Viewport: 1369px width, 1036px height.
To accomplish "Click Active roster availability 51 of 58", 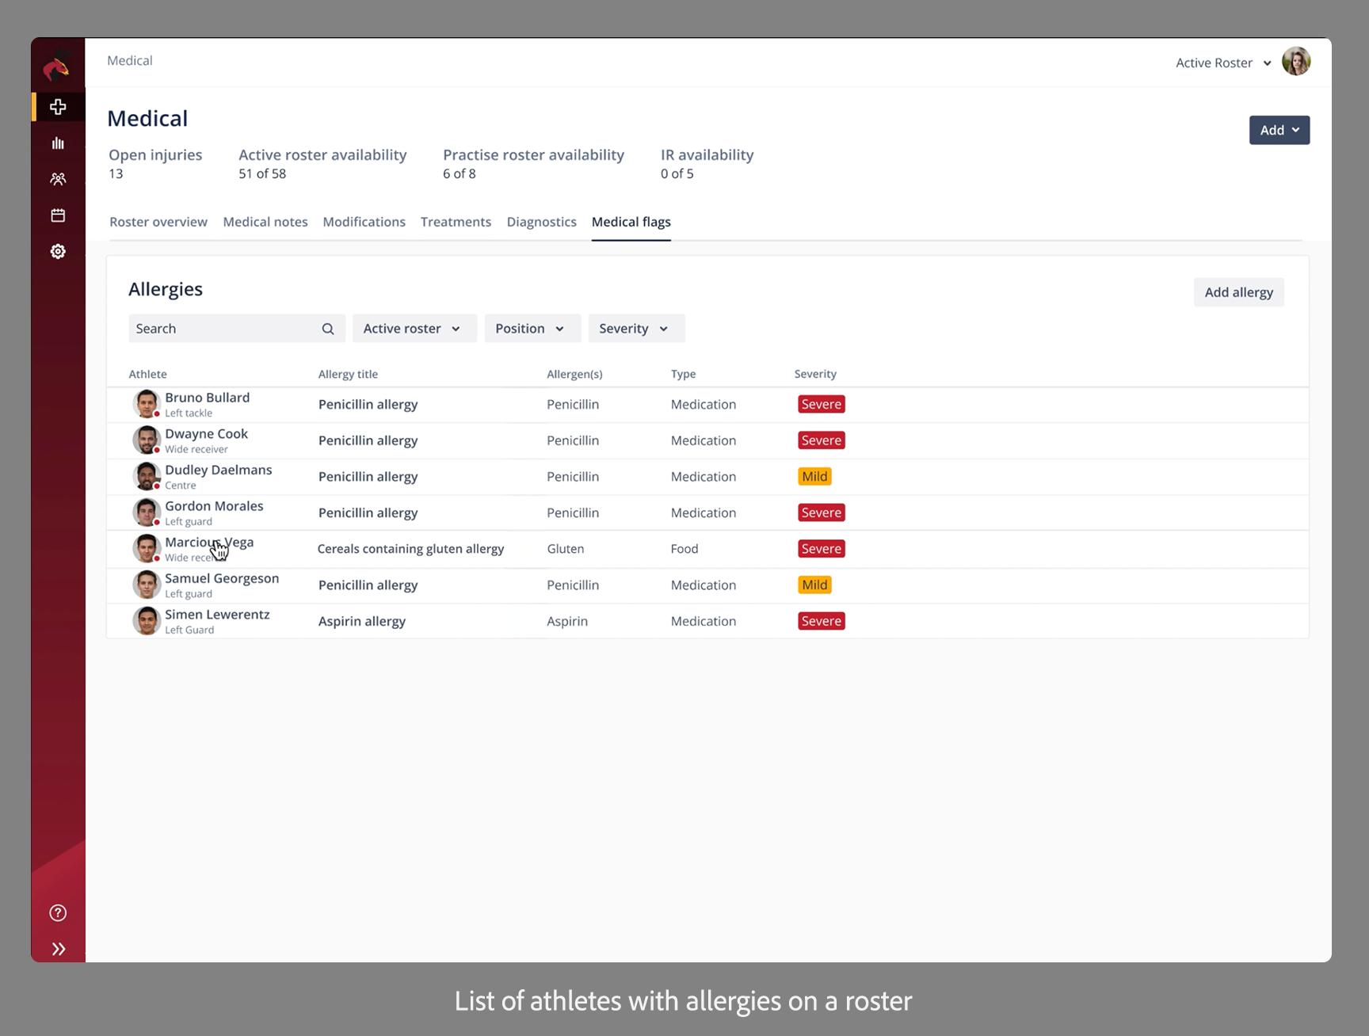I will tap(322, 164).
